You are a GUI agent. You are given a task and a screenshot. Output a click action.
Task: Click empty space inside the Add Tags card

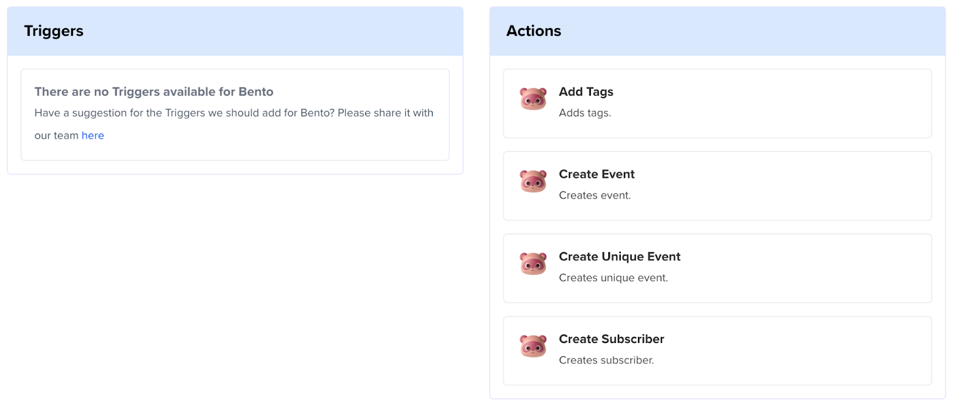(807, 104)
